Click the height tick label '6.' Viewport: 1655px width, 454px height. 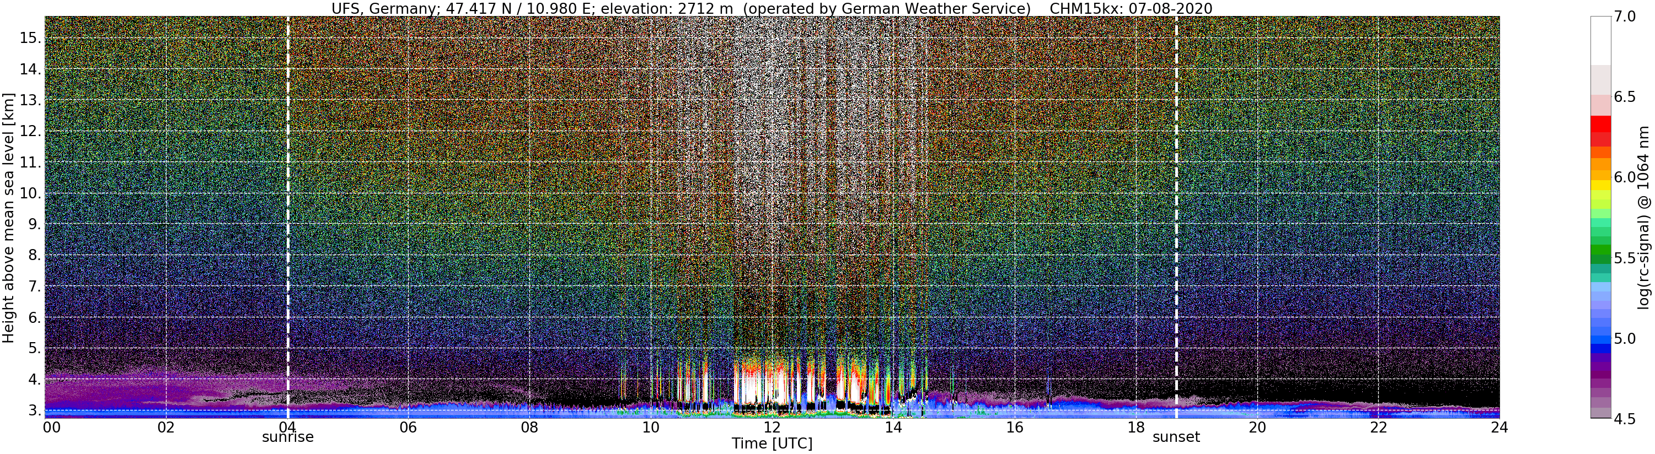(34, 317)
